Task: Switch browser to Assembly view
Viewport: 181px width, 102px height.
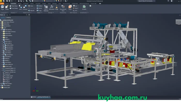Action: tap(3, 18)
